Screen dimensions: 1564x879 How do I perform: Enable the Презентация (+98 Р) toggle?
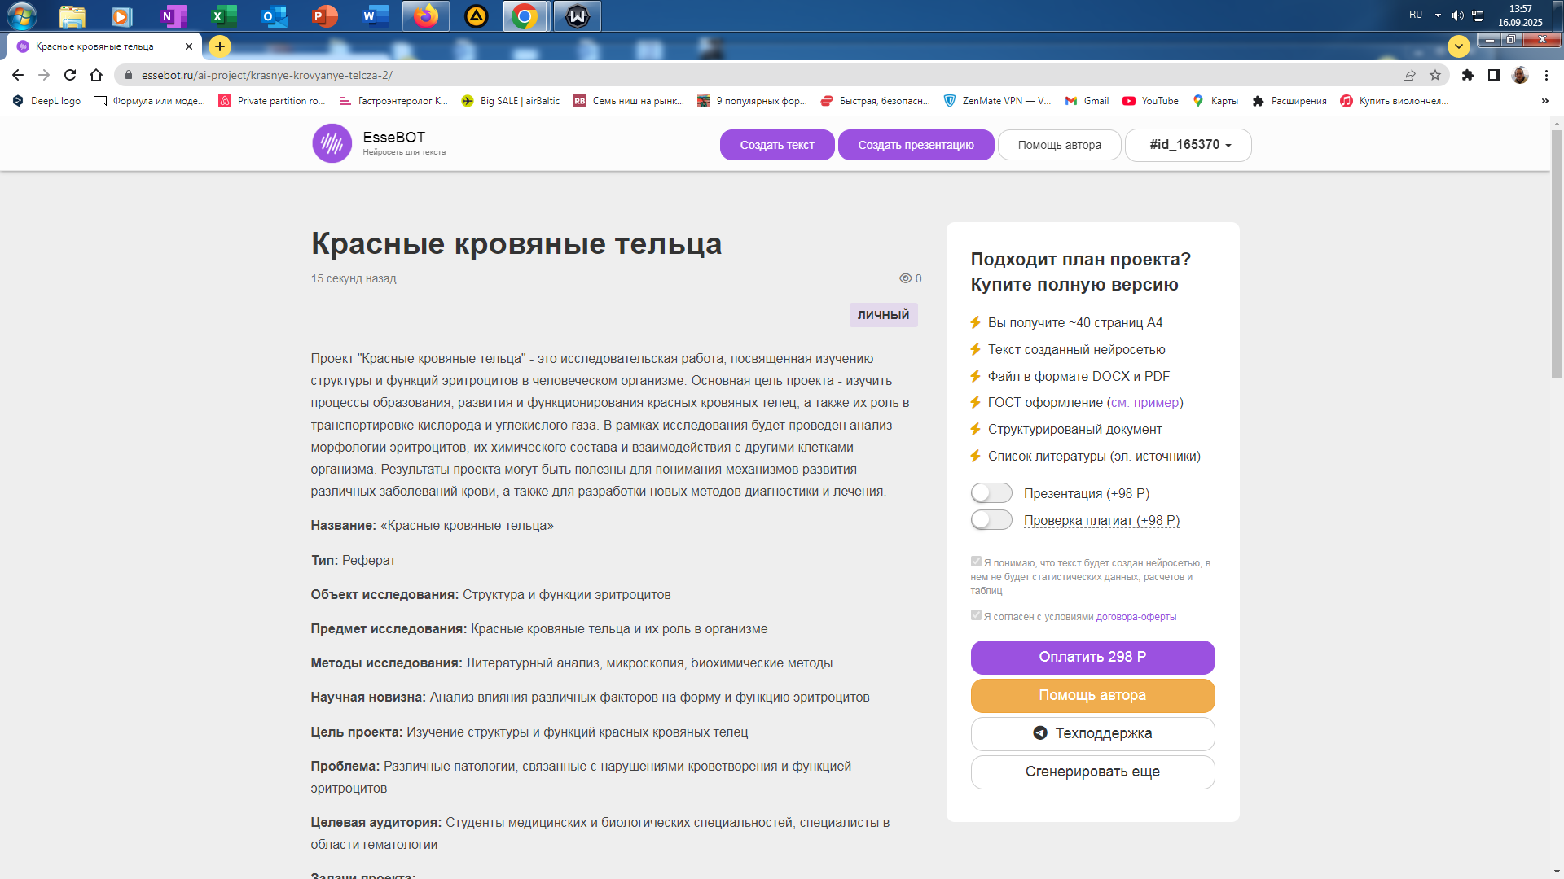click(x=991, y=493)
